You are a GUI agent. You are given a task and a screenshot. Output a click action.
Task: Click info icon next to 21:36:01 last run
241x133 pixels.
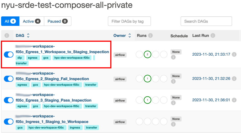tap(234, 100)
